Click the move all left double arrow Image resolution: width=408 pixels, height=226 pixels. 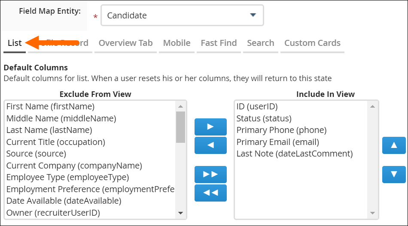point(210,193)
